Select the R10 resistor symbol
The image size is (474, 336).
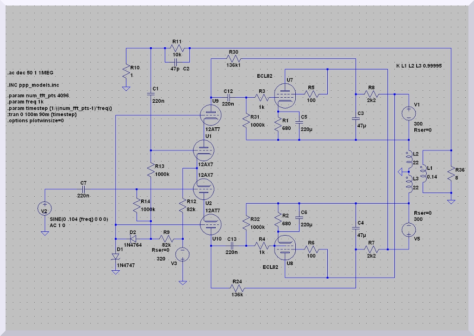(x=126, y=72)
